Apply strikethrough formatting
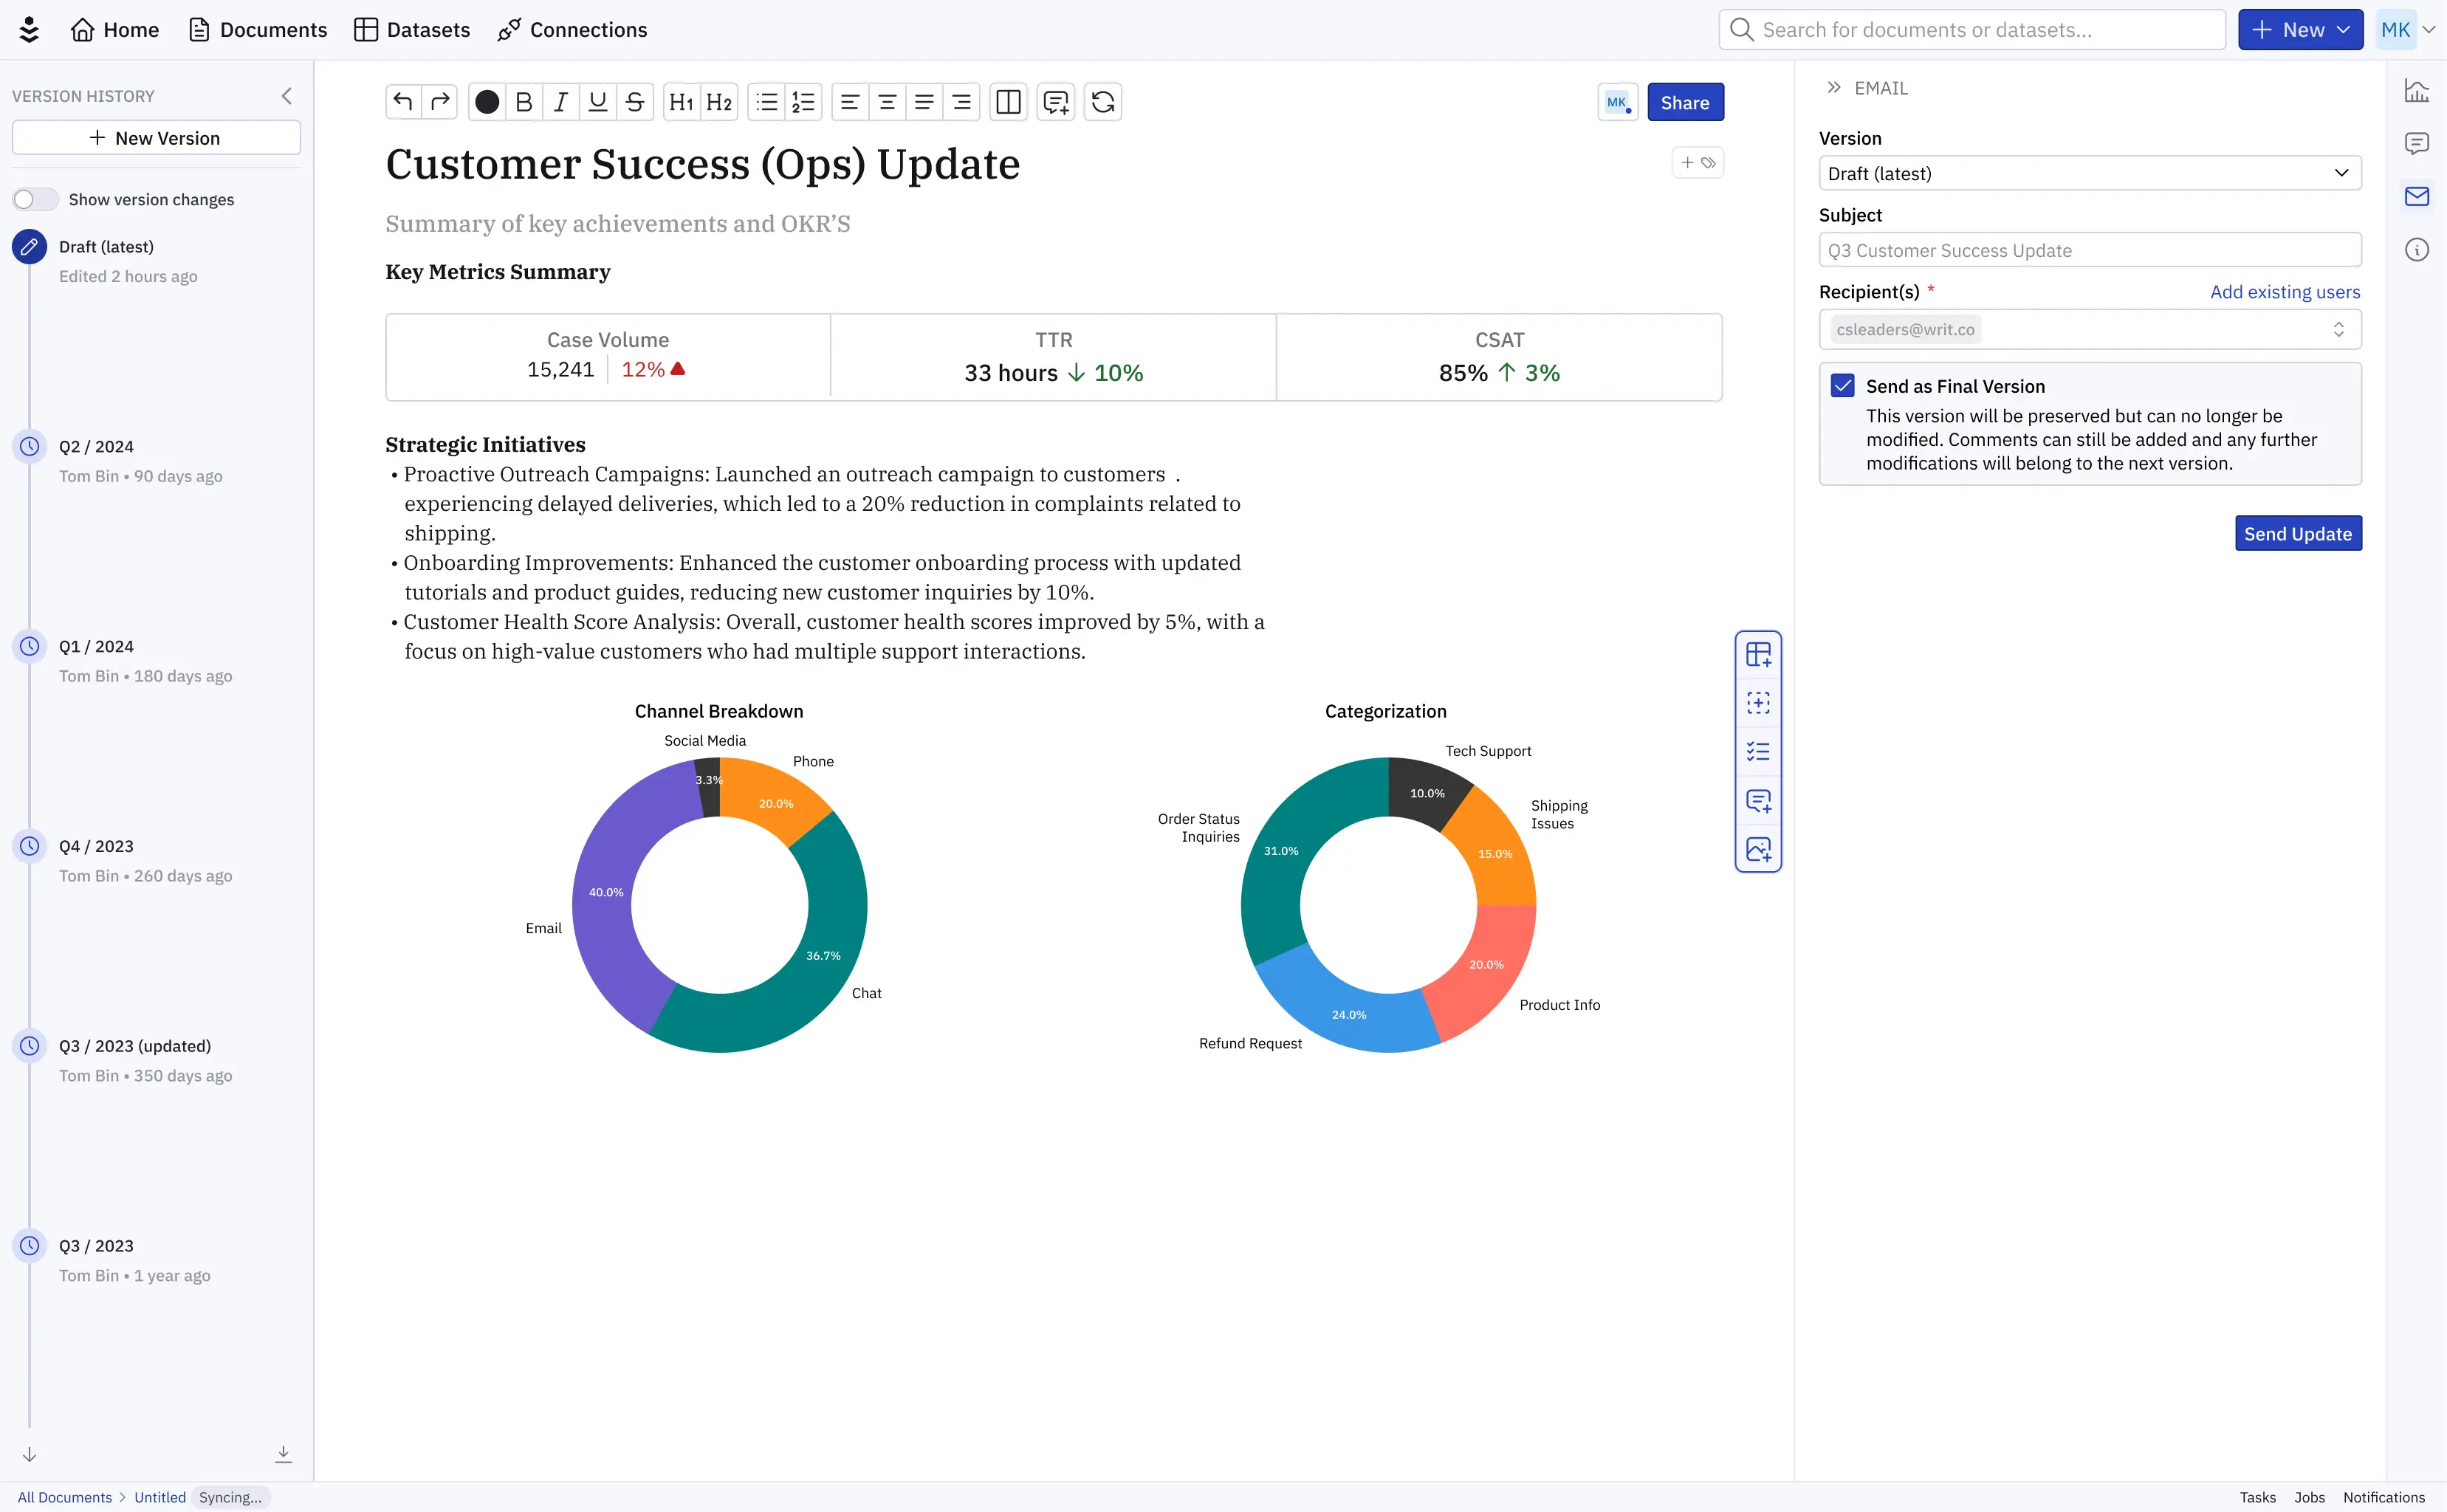The width and height of the screenshot is (2447, 1512). tap(635, 101)
